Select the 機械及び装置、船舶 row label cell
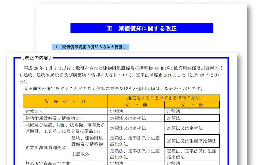Screen dimensions: 262x165 pyautogui.click(x=65, y=128)
